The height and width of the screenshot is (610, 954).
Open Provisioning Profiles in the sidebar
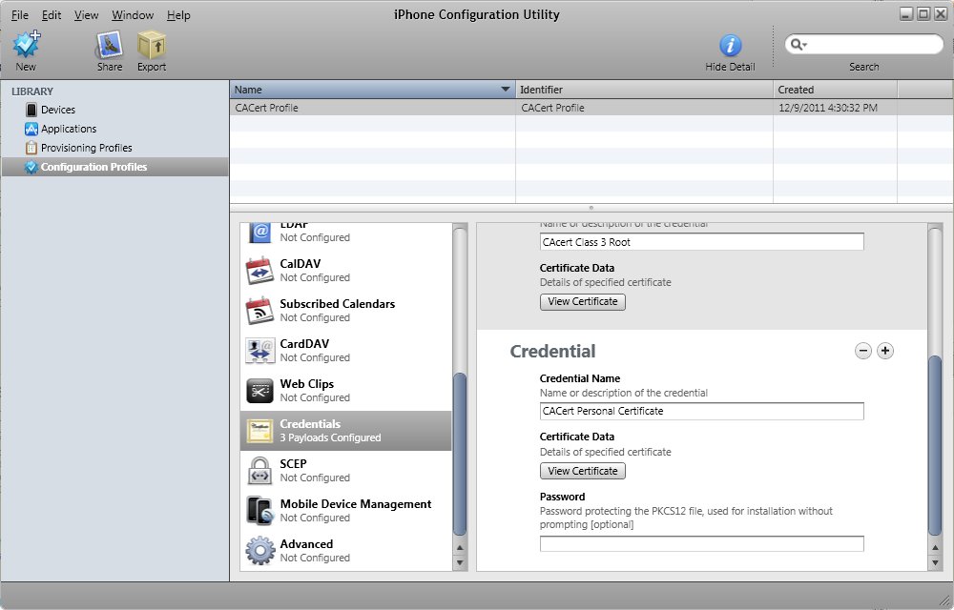(x=86, y=148)
